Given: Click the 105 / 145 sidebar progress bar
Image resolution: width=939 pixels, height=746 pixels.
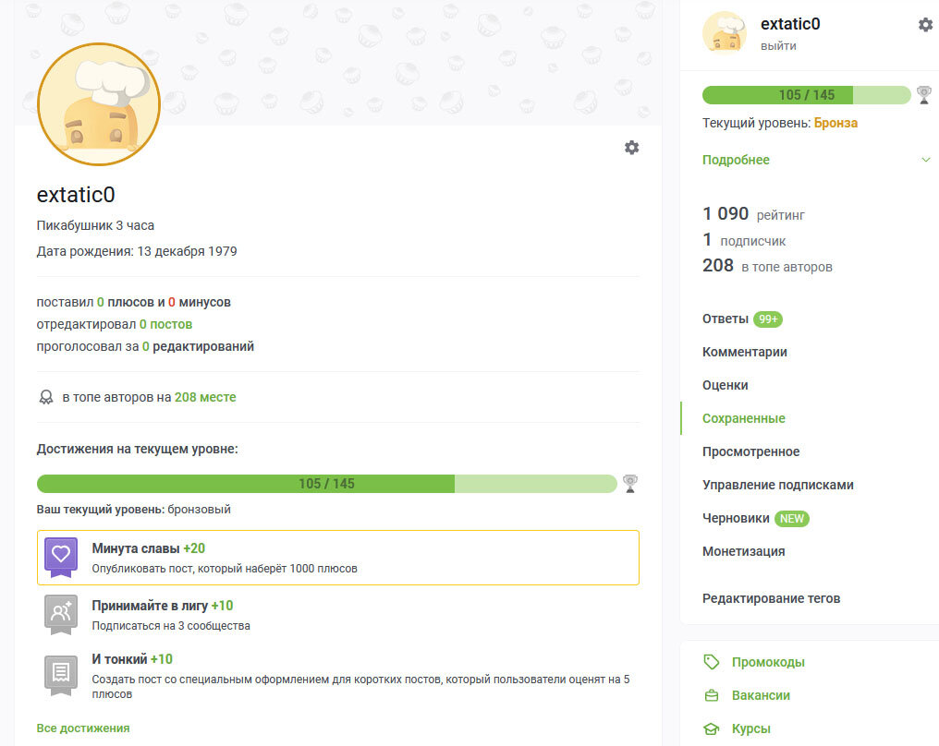Looking at the screenshot, I should pos(806,95).
